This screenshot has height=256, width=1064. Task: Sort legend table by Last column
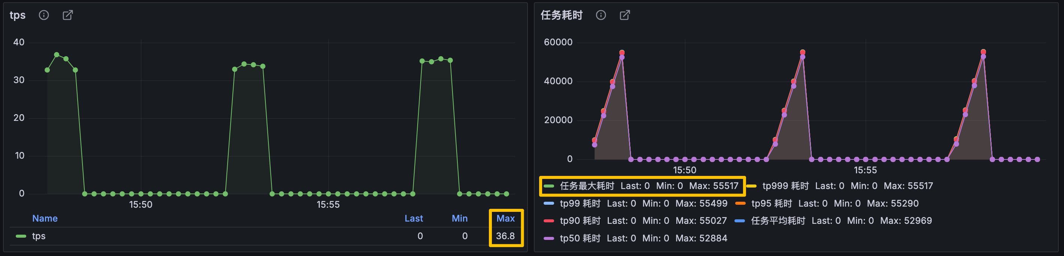tap(414, 219)
